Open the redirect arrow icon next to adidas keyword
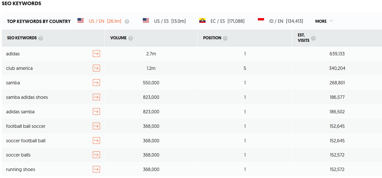This screenshot has height=178, width=382. pos(96,54)
